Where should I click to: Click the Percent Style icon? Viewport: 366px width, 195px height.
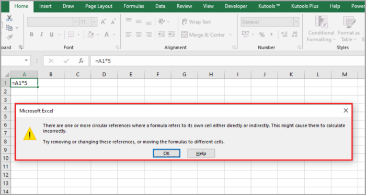click(x=262, y=35)
